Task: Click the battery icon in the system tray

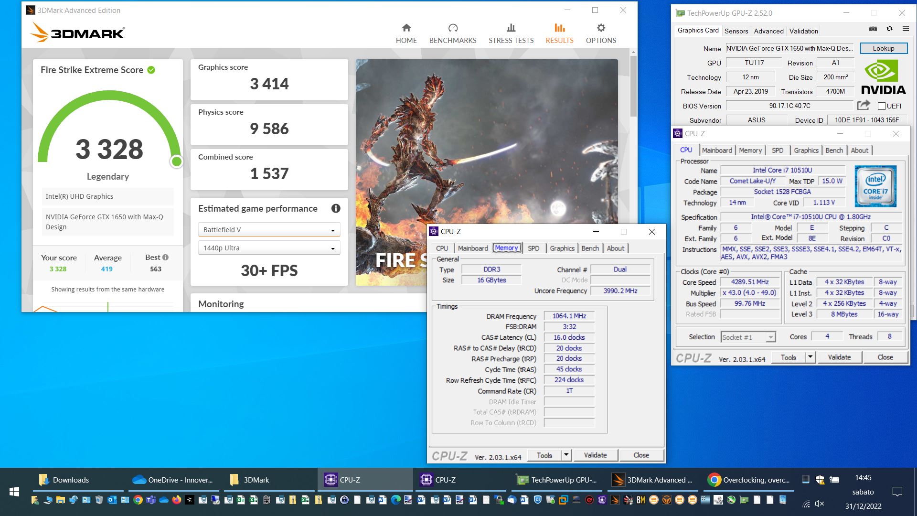Action: click(x=834, y=479)
